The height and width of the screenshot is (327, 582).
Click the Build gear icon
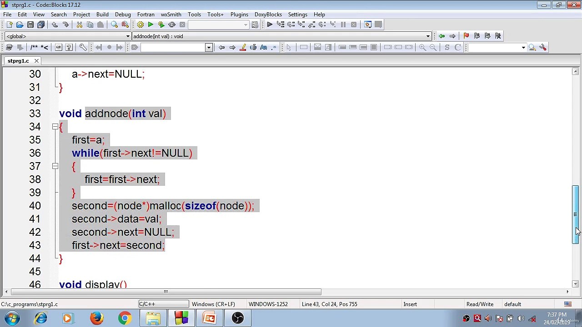[140, 25]
